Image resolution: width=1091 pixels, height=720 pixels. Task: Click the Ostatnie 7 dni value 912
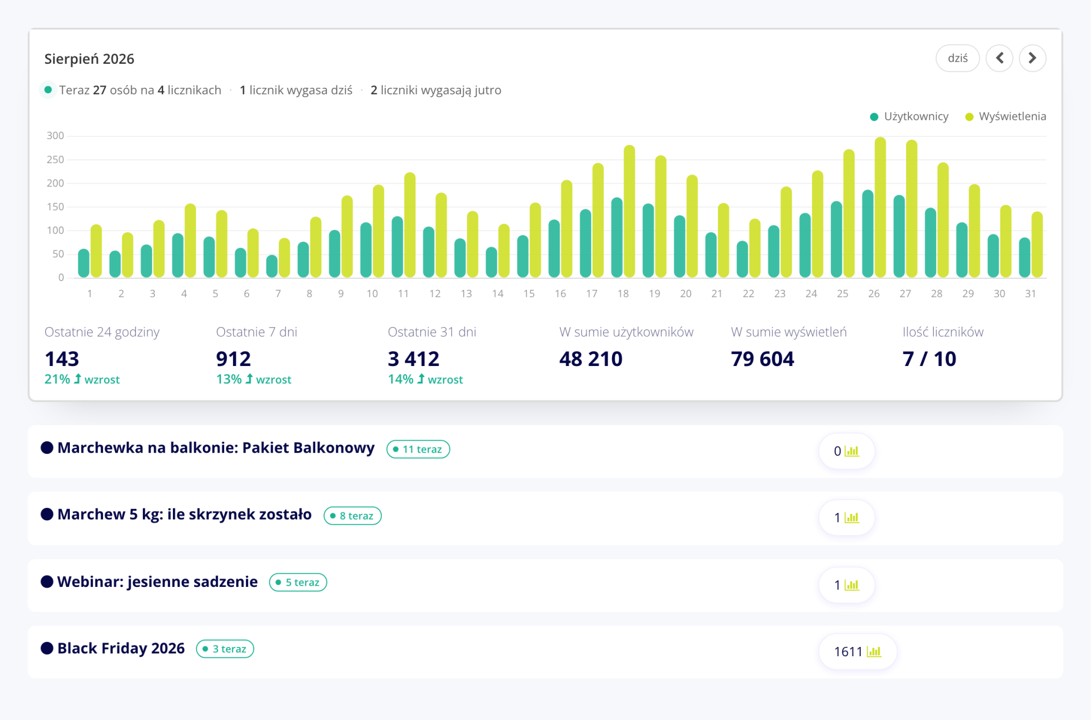(x=233, y=359)
